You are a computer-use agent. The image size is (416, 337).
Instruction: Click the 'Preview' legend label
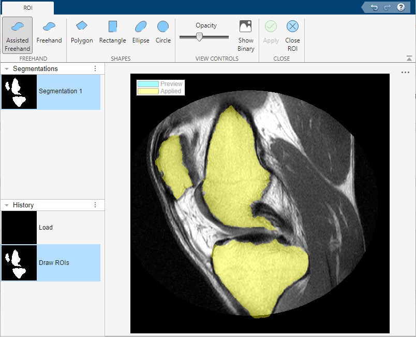tap(171, 84)
